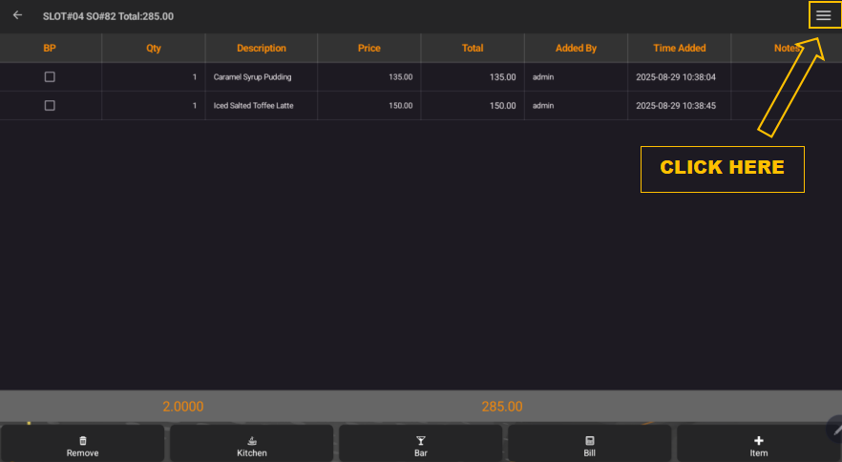
Task: Open the hamburger menu in top-right corner
Action: point(823,15)
